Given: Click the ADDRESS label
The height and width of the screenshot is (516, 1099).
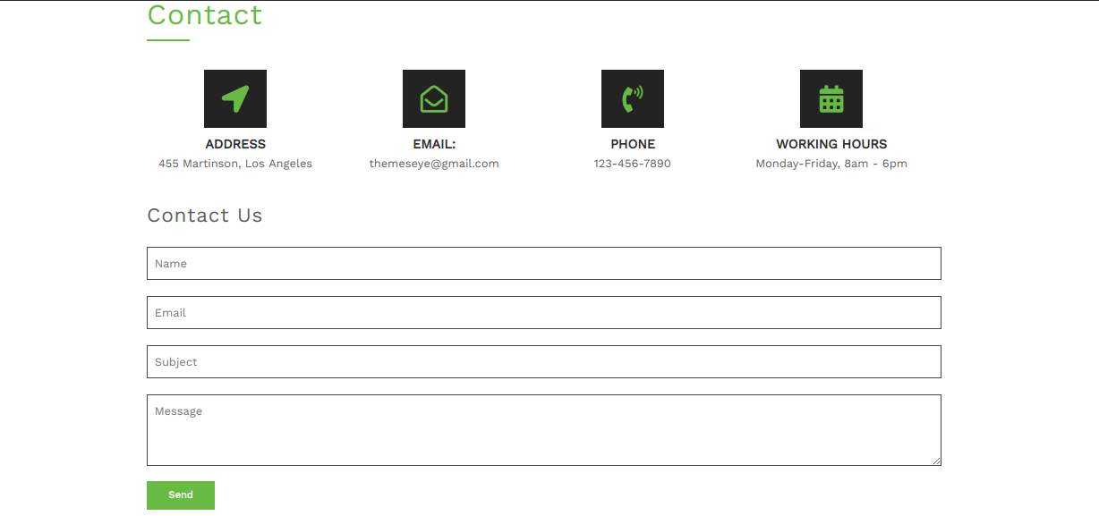Looking at the screenshot, I should (x=235, y=144).
